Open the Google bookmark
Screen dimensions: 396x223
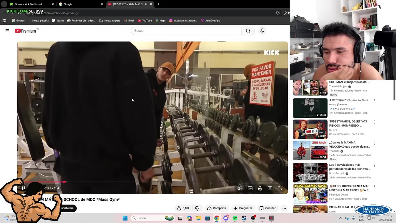pos(18,21)
